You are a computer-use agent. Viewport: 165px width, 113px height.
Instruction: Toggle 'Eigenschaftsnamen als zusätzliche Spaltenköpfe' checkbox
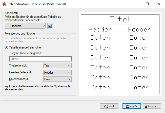tap(7, 88)
